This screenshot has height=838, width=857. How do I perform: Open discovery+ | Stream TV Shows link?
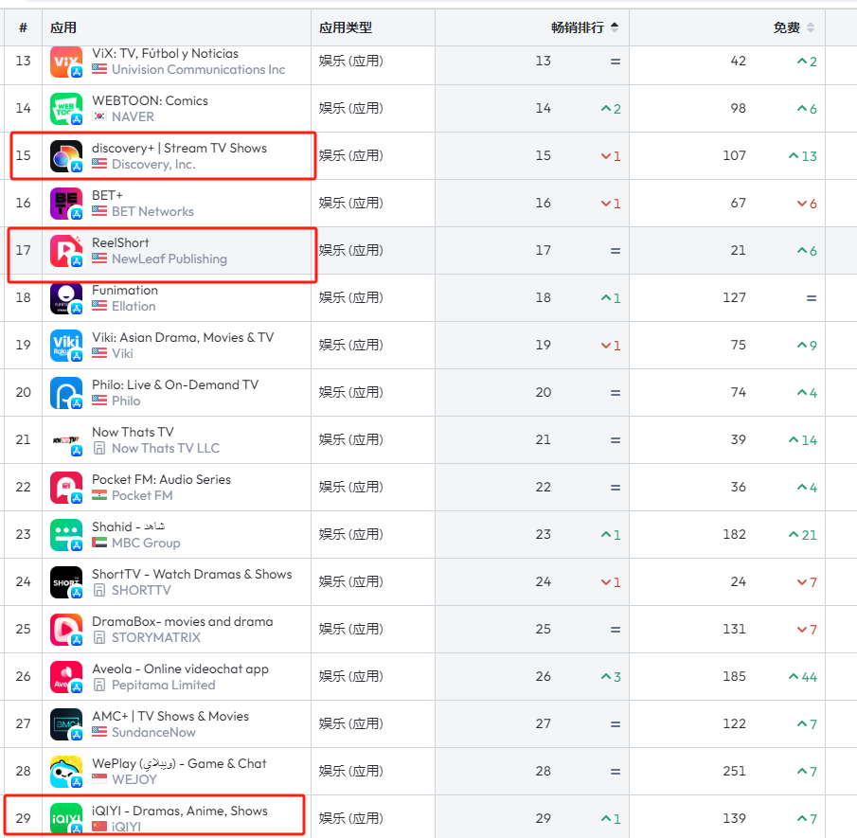(x=179, y=148)
